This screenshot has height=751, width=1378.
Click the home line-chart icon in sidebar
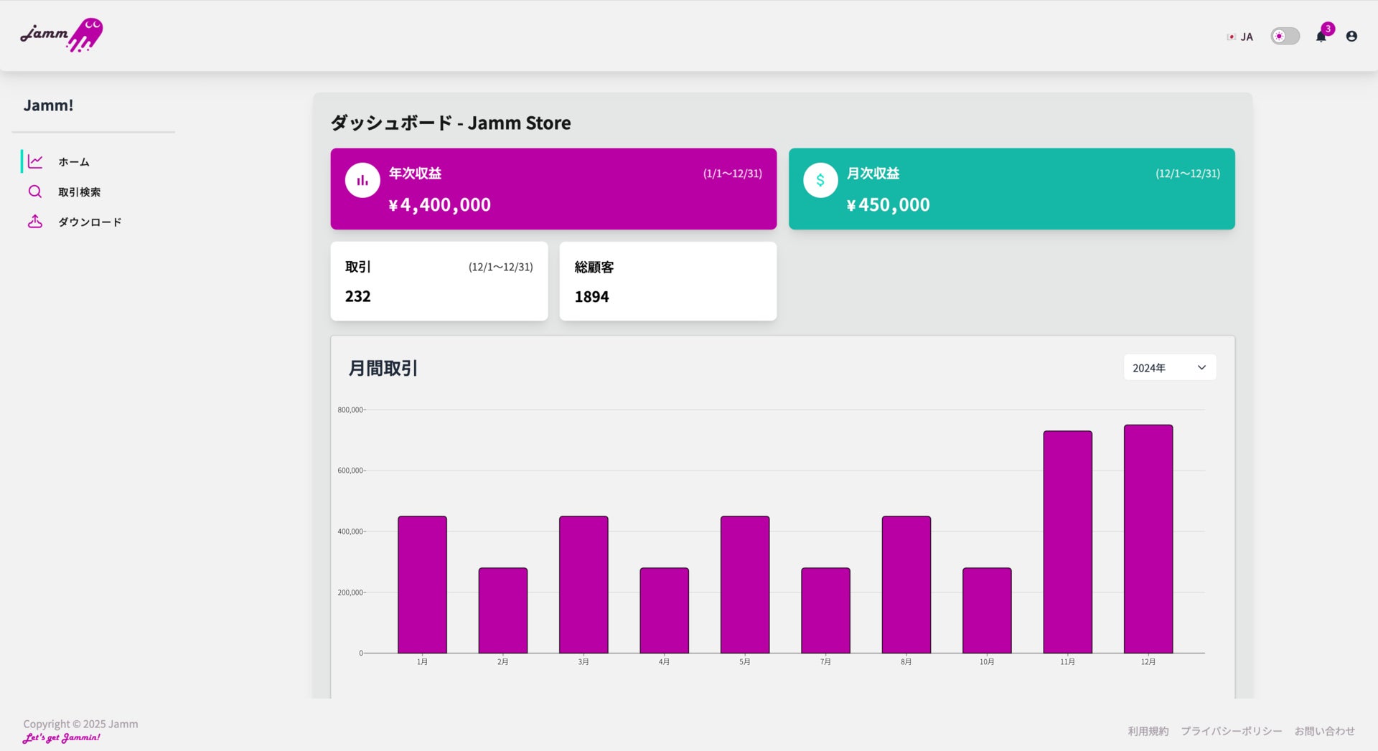click(x=35, y=161)
